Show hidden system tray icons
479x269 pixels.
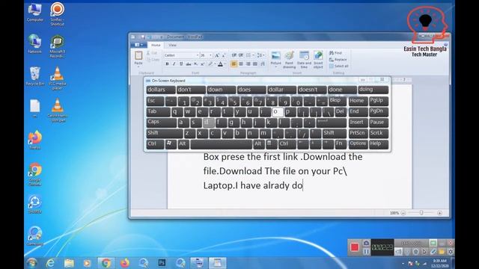tap(403, 263)
